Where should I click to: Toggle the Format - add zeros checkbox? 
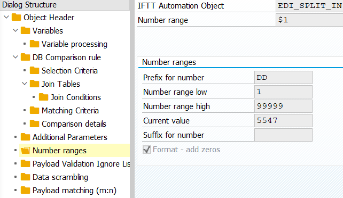[147, 150]
